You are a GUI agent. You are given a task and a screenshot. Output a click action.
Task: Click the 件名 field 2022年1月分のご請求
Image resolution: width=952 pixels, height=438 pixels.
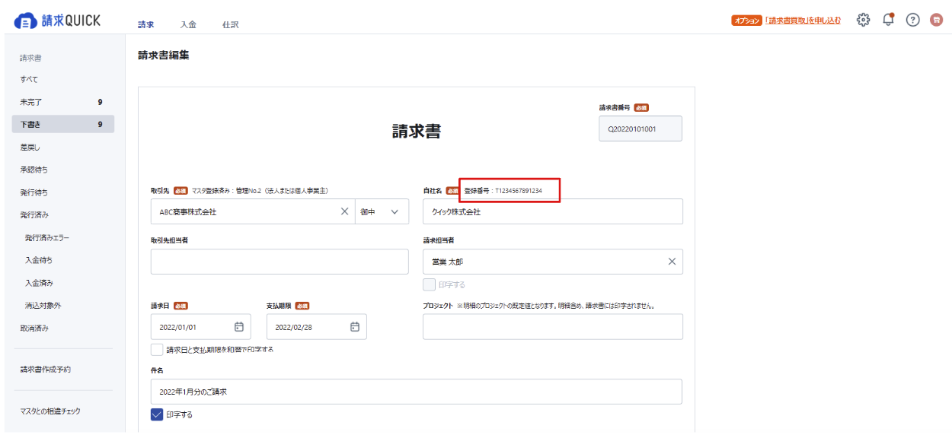click(x=417, y=392)
